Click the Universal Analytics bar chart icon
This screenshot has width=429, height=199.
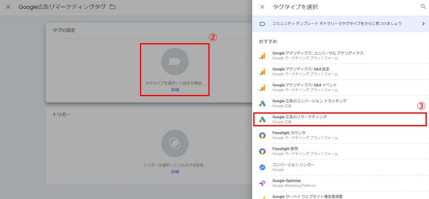tap(262, 56)
